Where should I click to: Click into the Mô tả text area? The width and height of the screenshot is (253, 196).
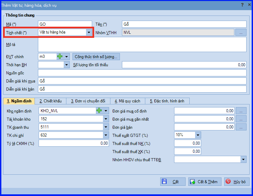pyautogui.click(x=142, y=45)
